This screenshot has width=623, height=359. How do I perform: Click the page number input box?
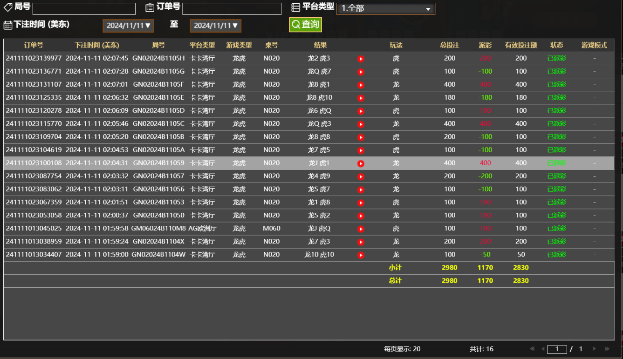coord(557,349)
